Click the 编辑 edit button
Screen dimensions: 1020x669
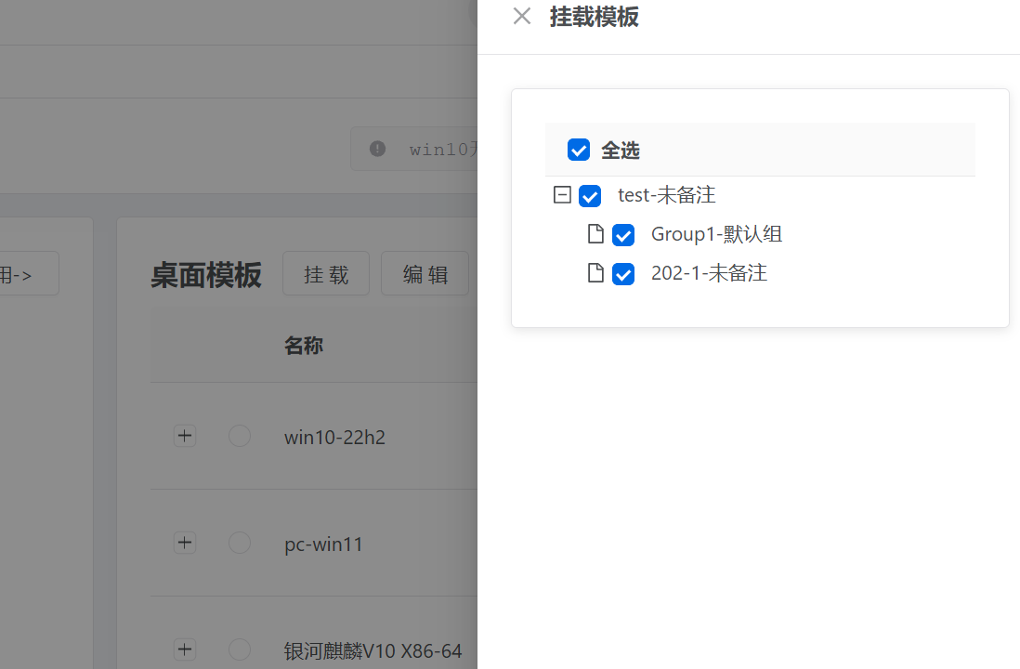pyautogui.click(x=425, y=273)
